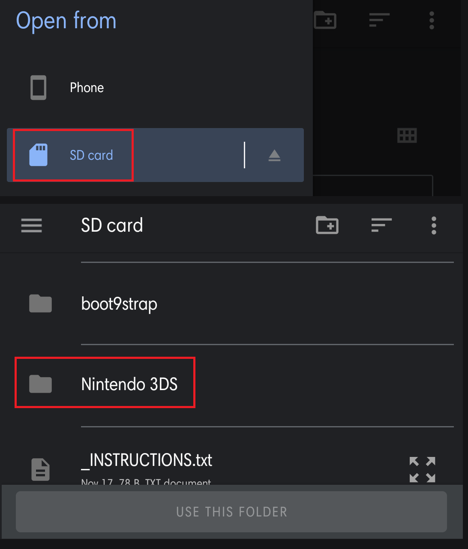Open the hamburger navigation menu

tap(32, 225)
